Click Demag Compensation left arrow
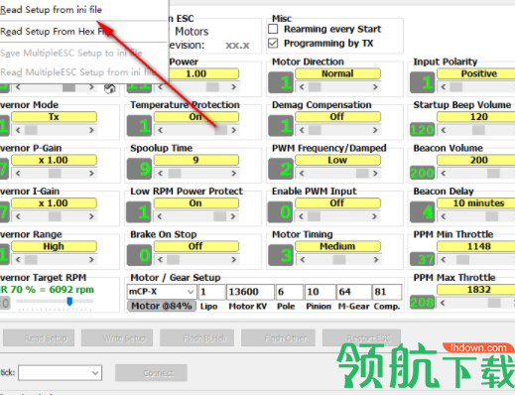 click(302, 130)
